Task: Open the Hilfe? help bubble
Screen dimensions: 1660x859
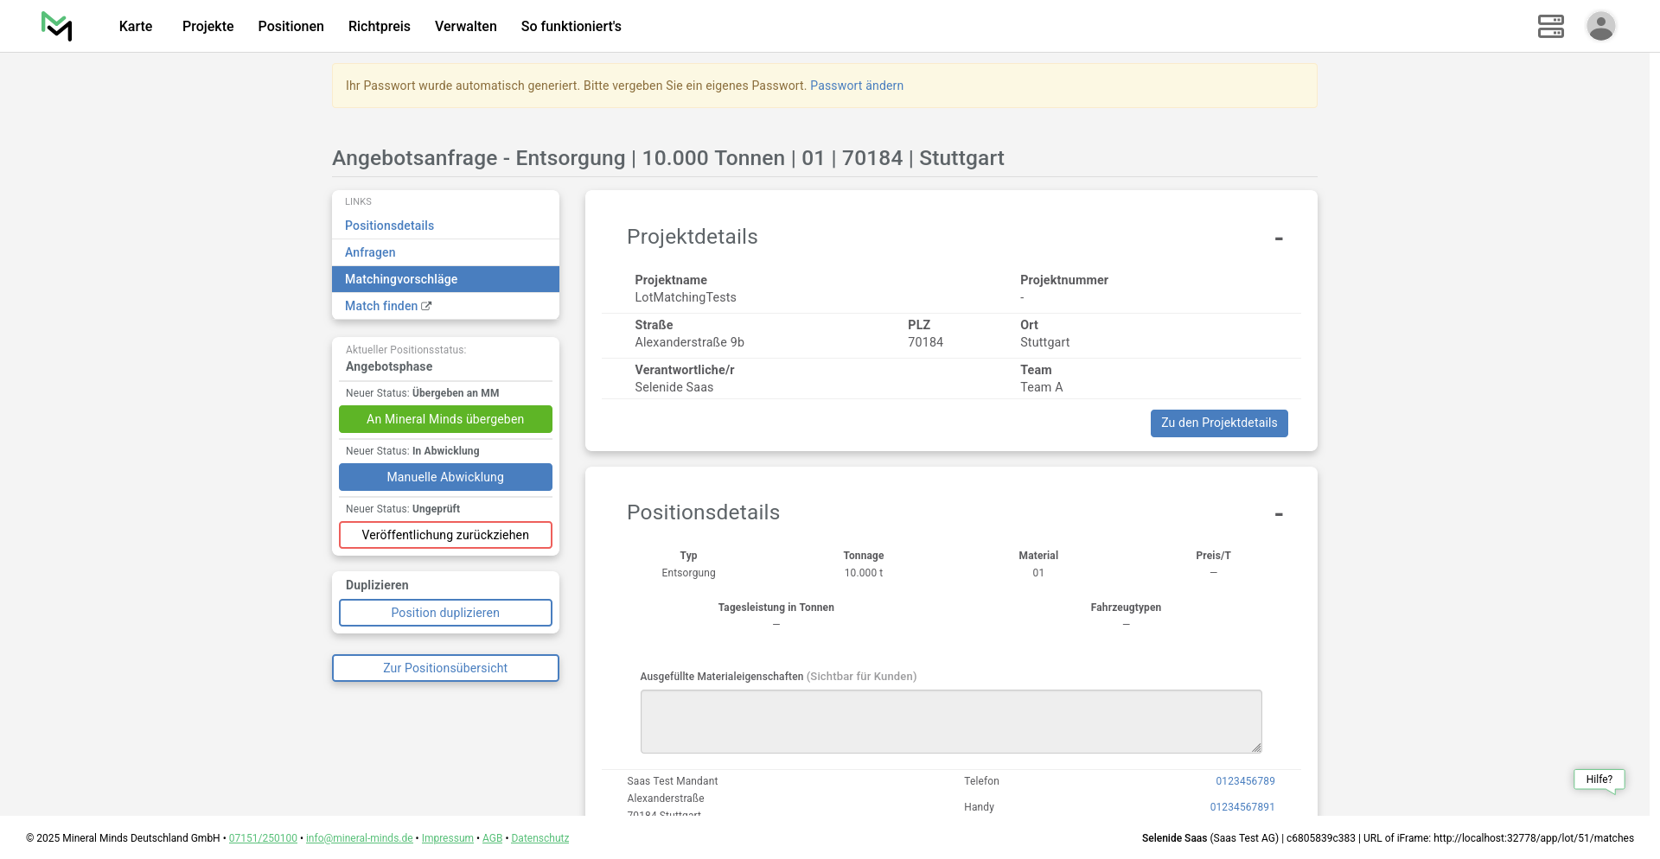Action: 1598,779
